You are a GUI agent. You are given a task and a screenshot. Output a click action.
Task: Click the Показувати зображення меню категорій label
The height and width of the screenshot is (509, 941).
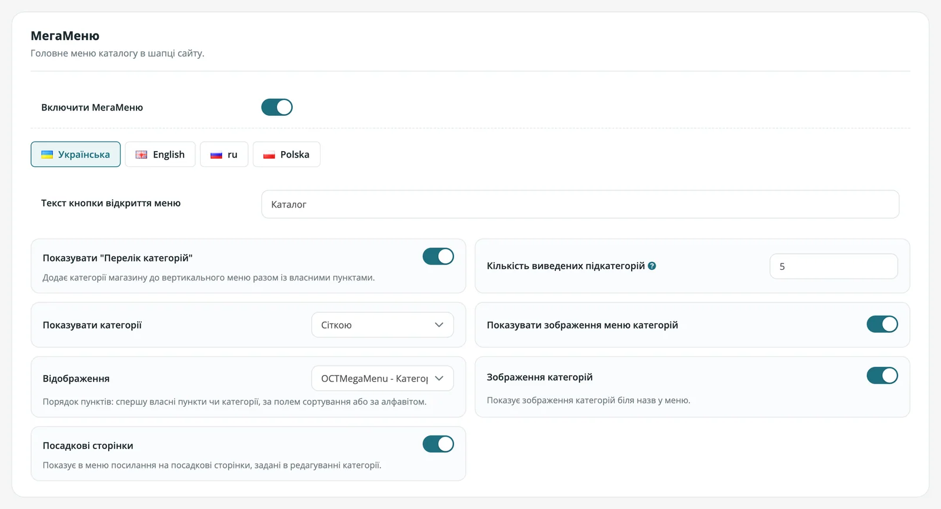(582, 325)
